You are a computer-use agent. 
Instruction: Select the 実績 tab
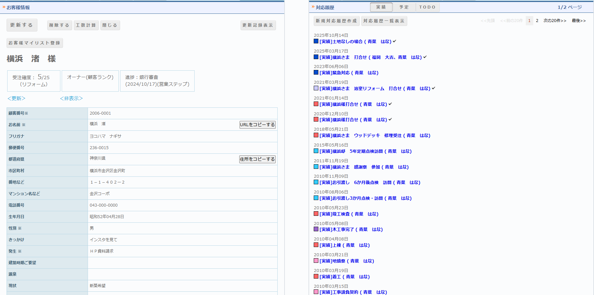[381, 7]
